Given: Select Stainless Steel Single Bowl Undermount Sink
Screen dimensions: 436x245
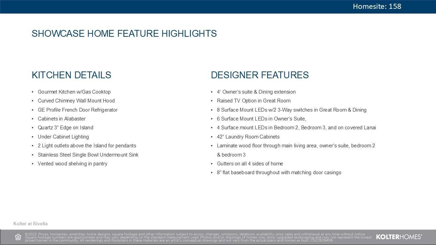Looking at the screenshot, I should pos(88,155).
